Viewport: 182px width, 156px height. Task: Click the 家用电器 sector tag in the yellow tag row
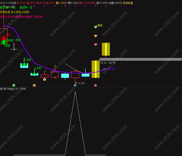coord(5,12)
